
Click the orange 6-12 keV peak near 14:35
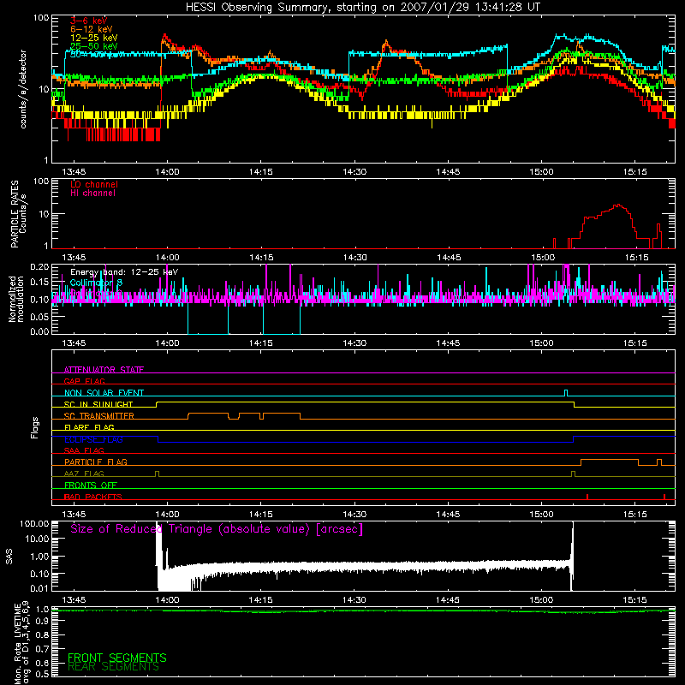386,42
